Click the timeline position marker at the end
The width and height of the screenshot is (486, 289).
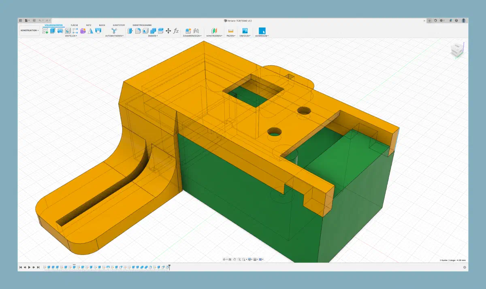click(169, 267)
